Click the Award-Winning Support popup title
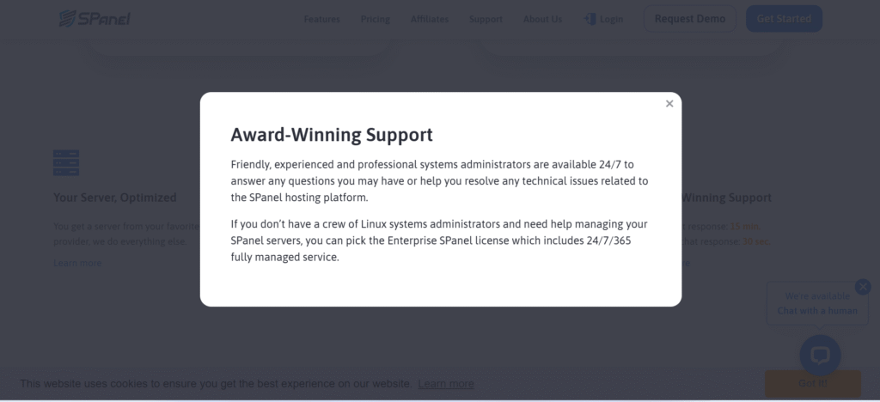This screenshot has height=402, width=880. tap(332, 135)
